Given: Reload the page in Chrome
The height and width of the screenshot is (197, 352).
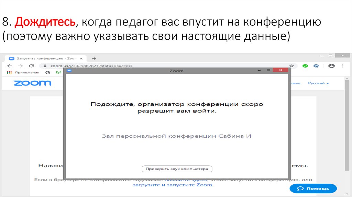Looking at the screenshot, I should (31, 66).
